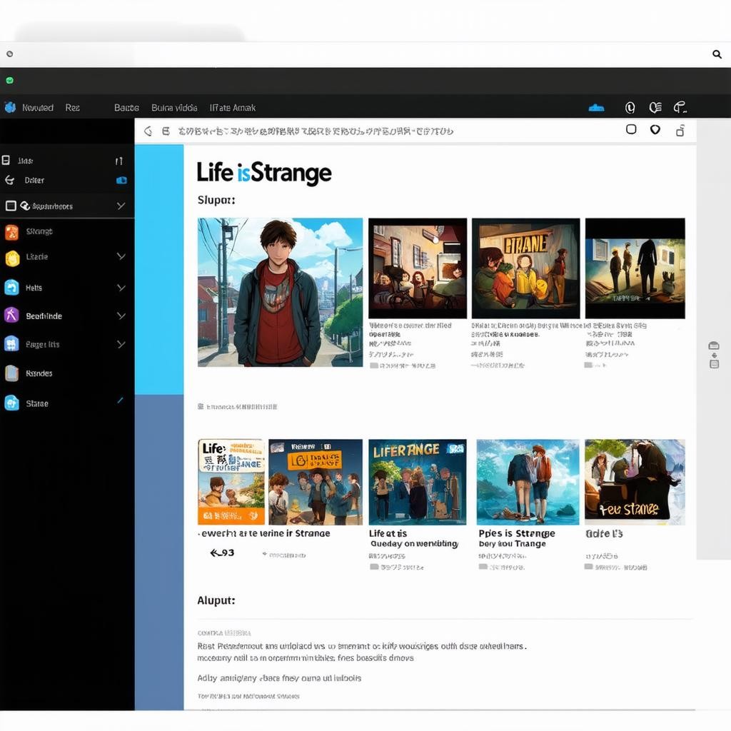Click the blue cloud icon in header
The height and width of the screenshot is (731, 731).
596,108
